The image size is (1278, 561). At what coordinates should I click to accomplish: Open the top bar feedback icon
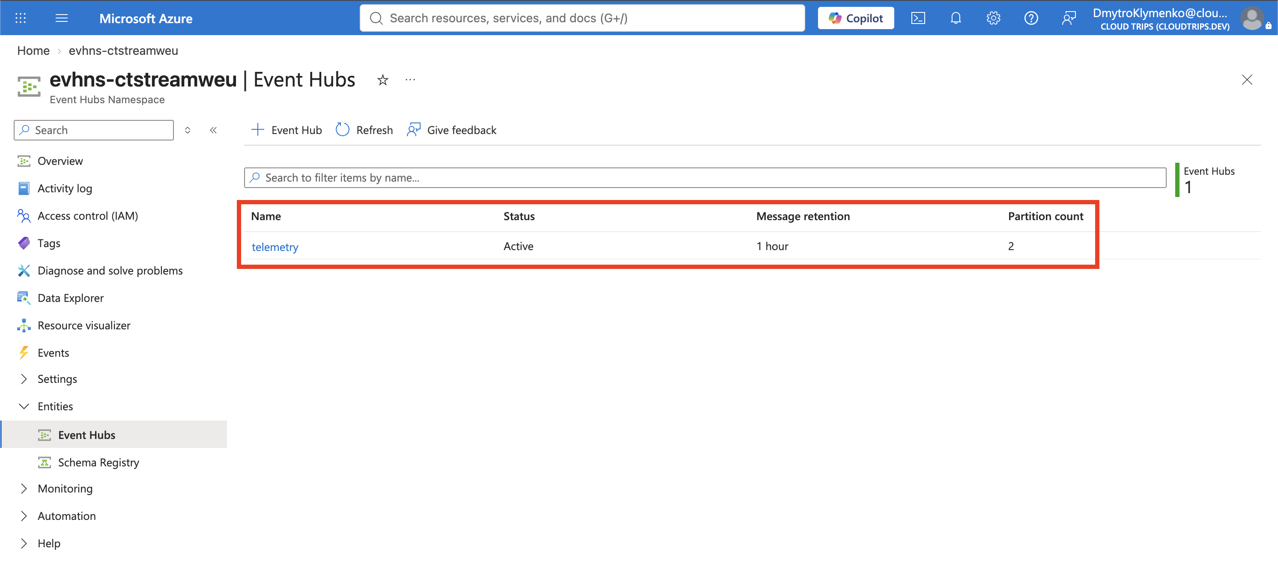pyautogui.click(x=1069, y=18)
